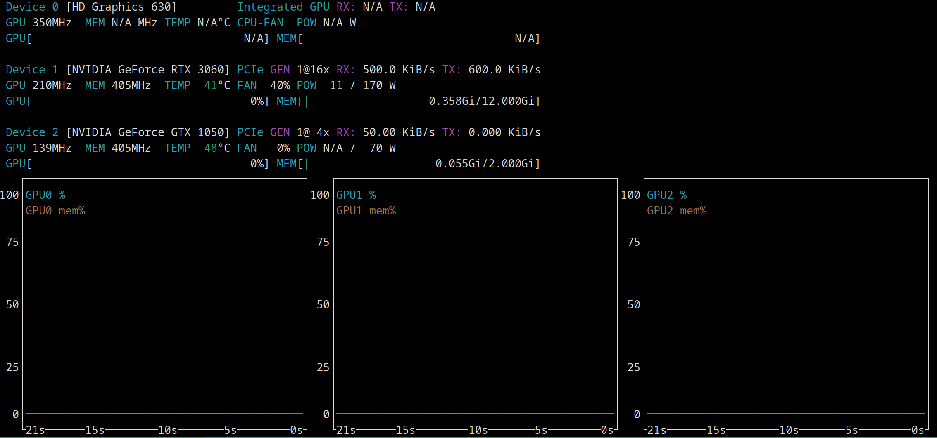This screenshot has height=438, width=937.
Task: Click 'RX: 500.0 KiB/s' value
Action: pyautogui.click(x=385, y=70)
